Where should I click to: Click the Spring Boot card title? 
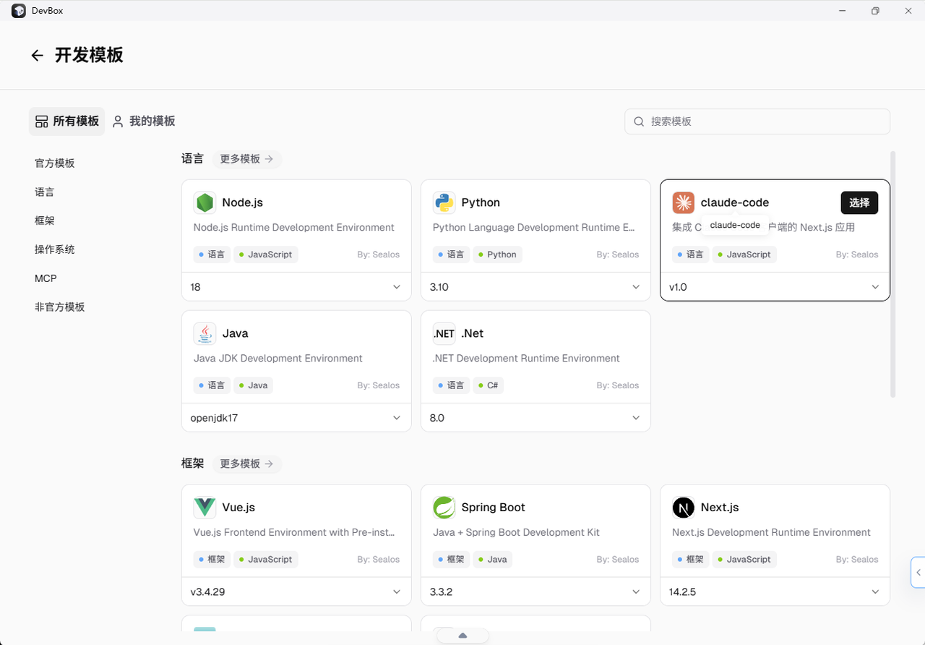pyautogui.click(x=493, y=508)
